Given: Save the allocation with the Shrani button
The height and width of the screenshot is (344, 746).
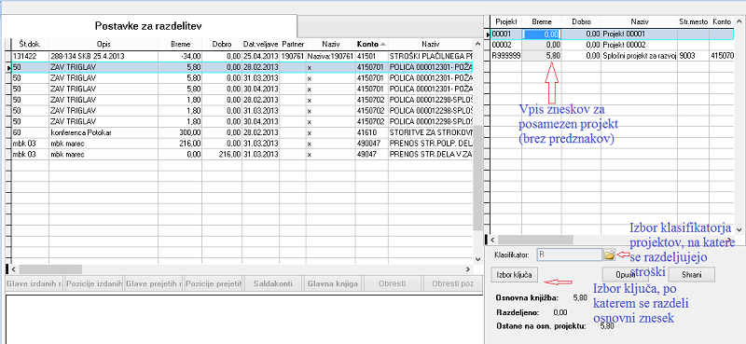Looking at the screenshot, I should (x=691, y=274).
